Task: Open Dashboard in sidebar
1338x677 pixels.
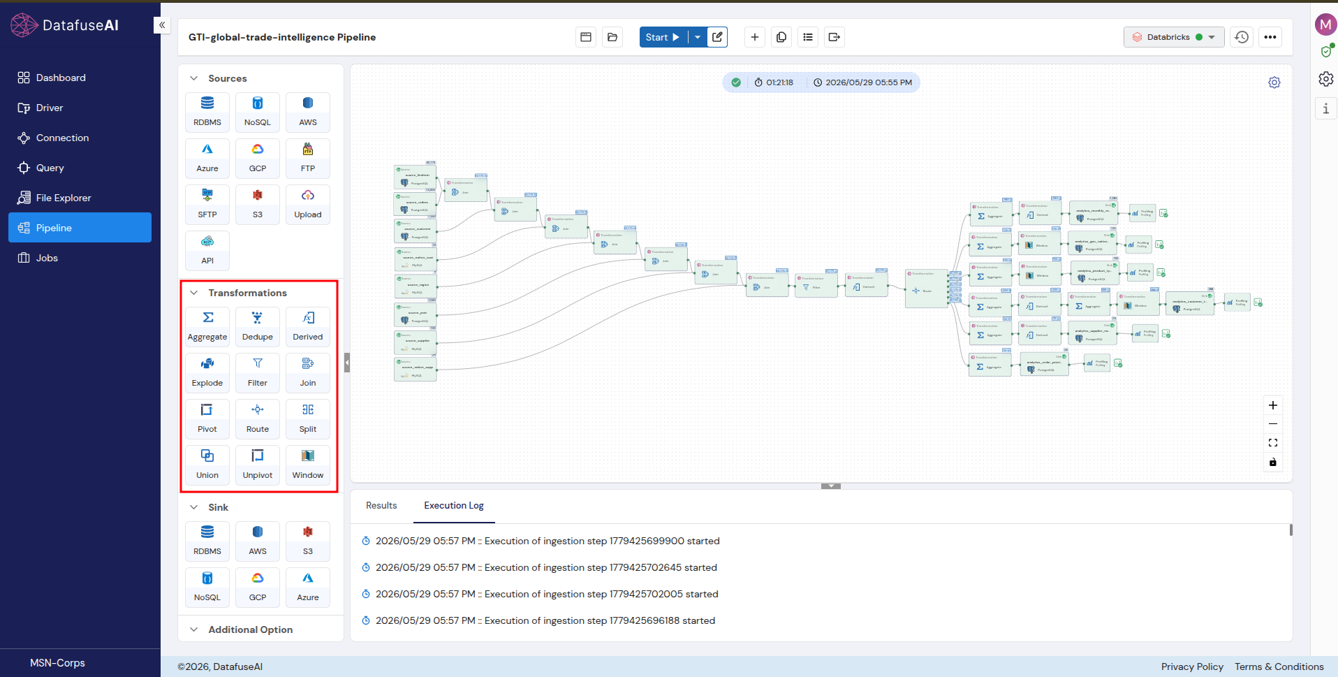Action: 80,78
